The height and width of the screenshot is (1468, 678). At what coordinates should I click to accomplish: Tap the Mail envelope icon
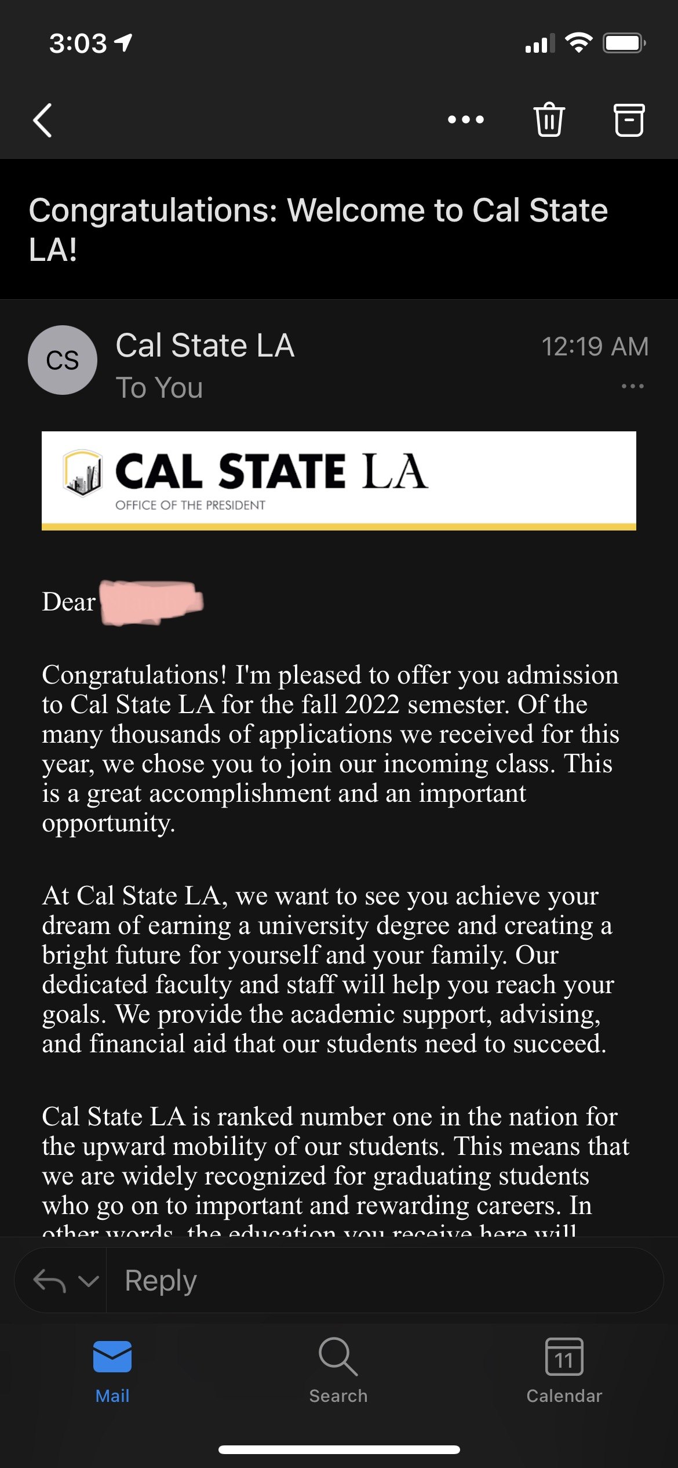[x=112, y=1358]
